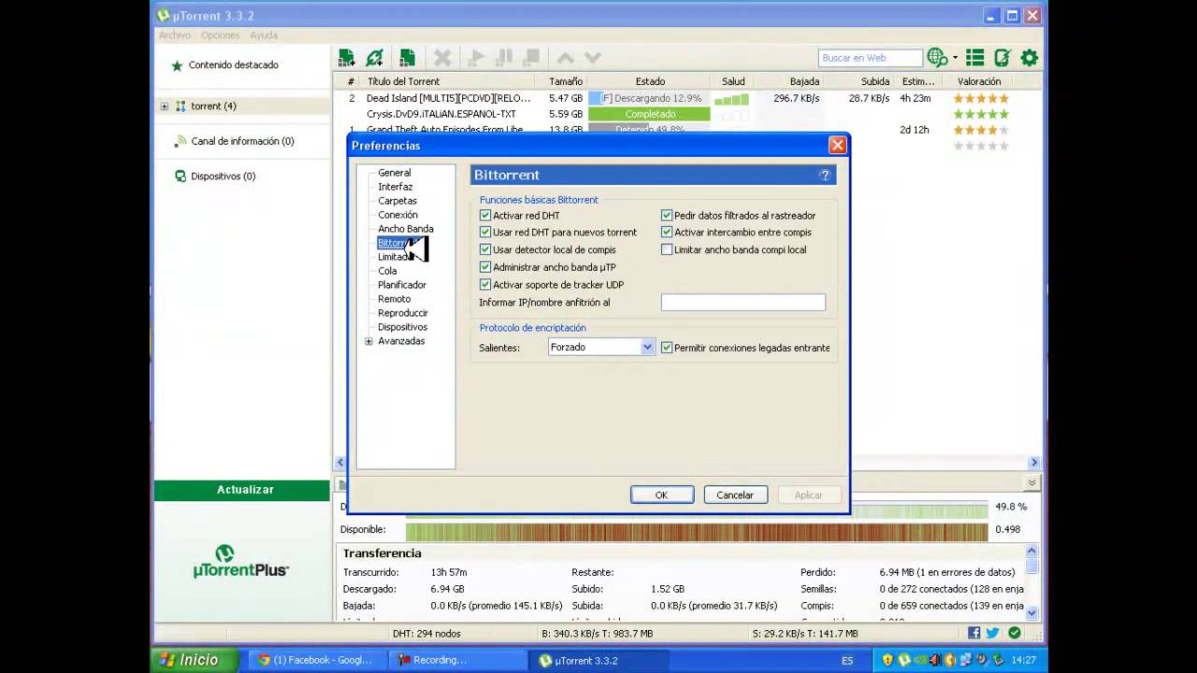Open the search engine dropdown arrow

click(x=955, y=59)
